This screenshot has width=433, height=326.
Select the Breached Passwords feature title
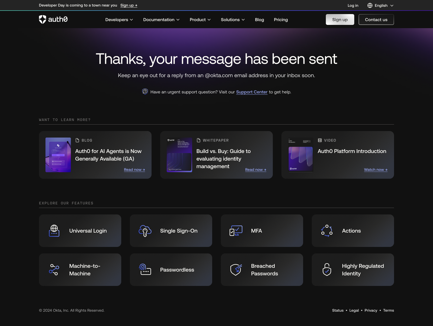264,270
